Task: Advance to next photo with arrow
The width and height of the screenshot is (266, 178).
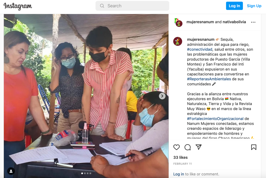Action: [162, 96]
